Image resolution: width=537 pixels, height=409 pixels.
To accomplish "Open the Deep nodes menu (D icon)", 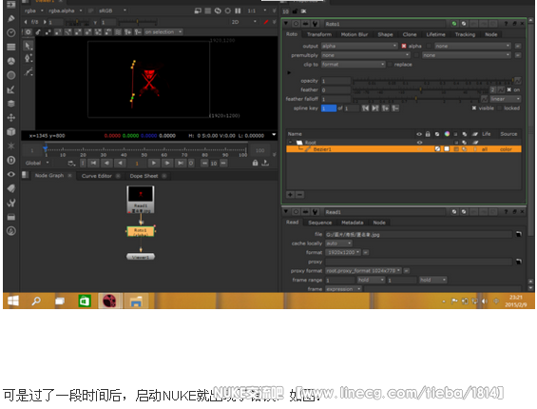I will 11,160.
